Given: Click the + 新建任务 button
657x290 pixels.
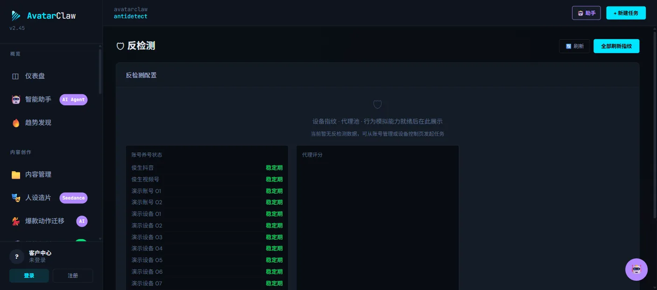Looking at the screenshot, I should pyautogui.click(x=626, y=13).
